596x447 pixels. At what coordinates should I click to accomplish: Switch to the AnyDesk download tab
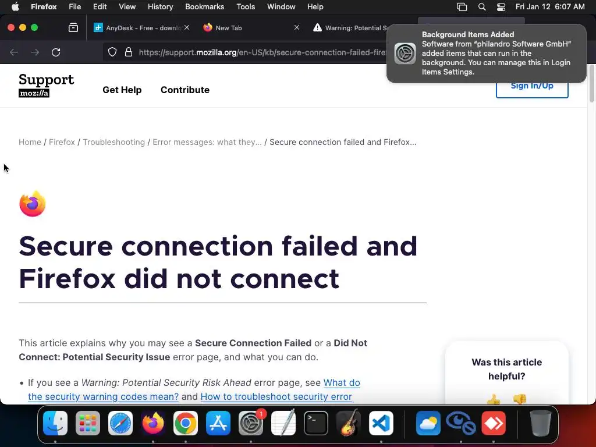click(141, 28)
